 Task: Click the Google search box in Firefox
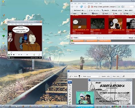coord(129,7)
